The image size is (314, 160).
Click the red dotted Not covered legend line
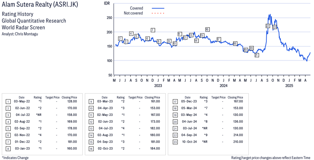tap(158, 13)
